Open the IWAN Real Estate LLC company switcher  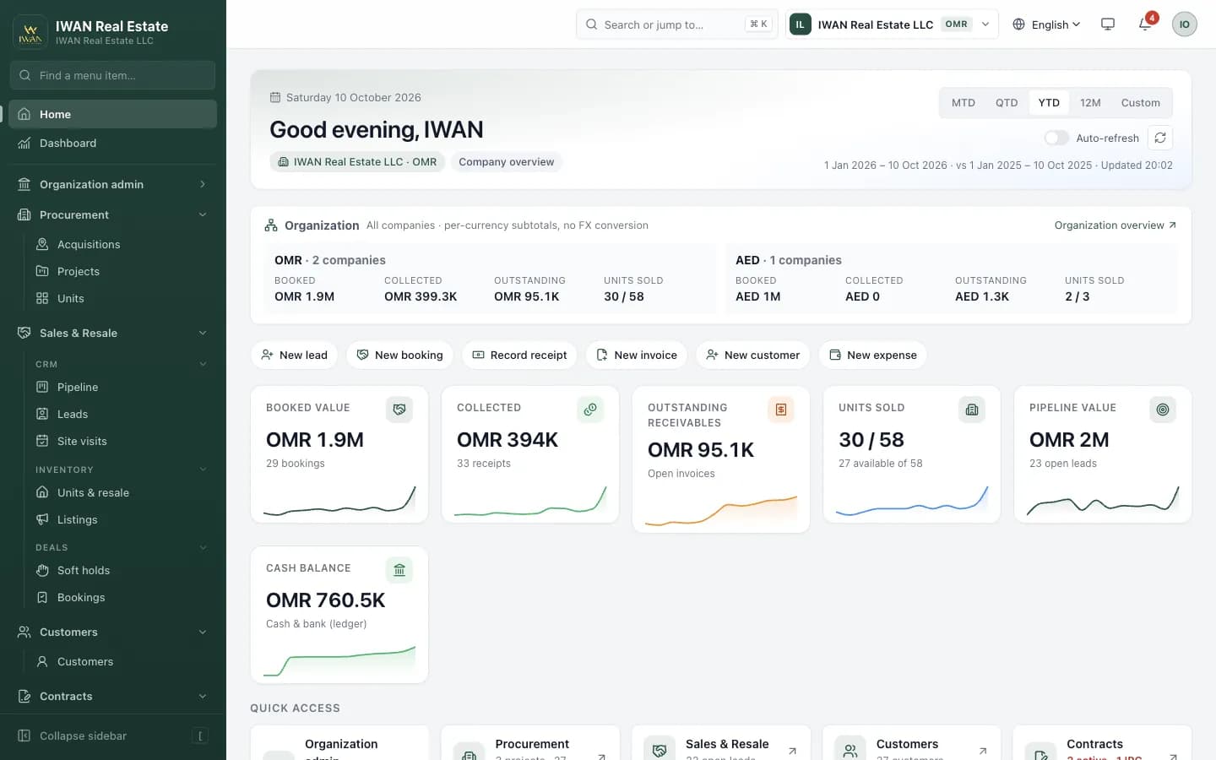[x=892, y=24]
